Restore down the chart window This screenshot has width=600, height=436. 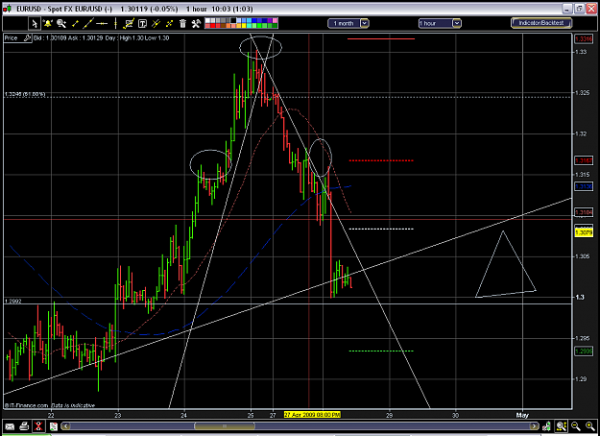(x=580, y=9)
